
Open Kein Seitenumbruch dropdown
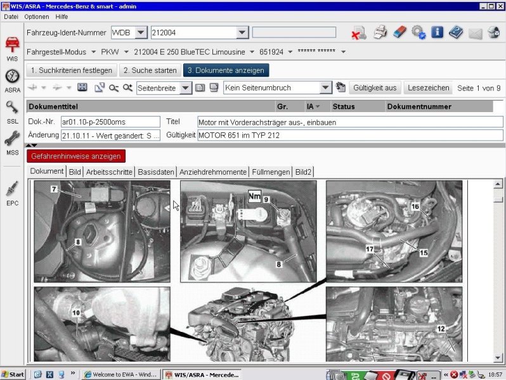tap(326, 87)
